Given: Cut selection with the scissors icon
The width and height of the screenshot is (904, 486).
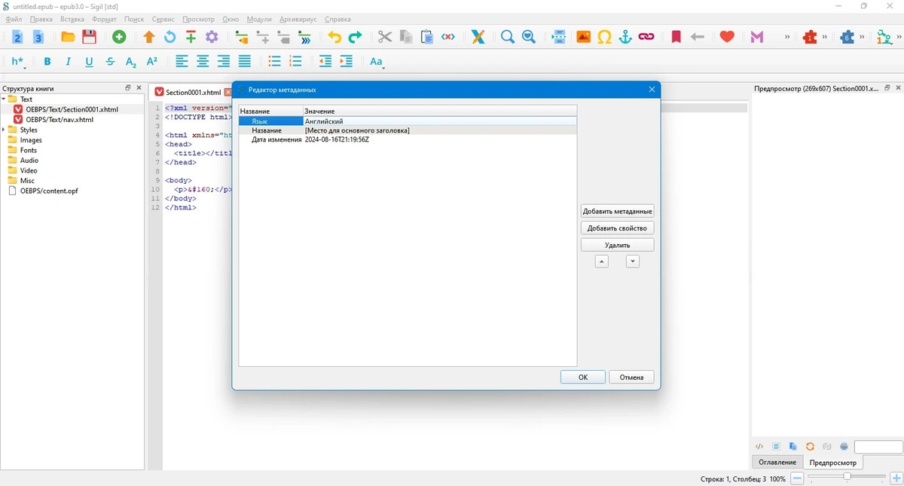Looking at the screenshot, I should [385, 36].
